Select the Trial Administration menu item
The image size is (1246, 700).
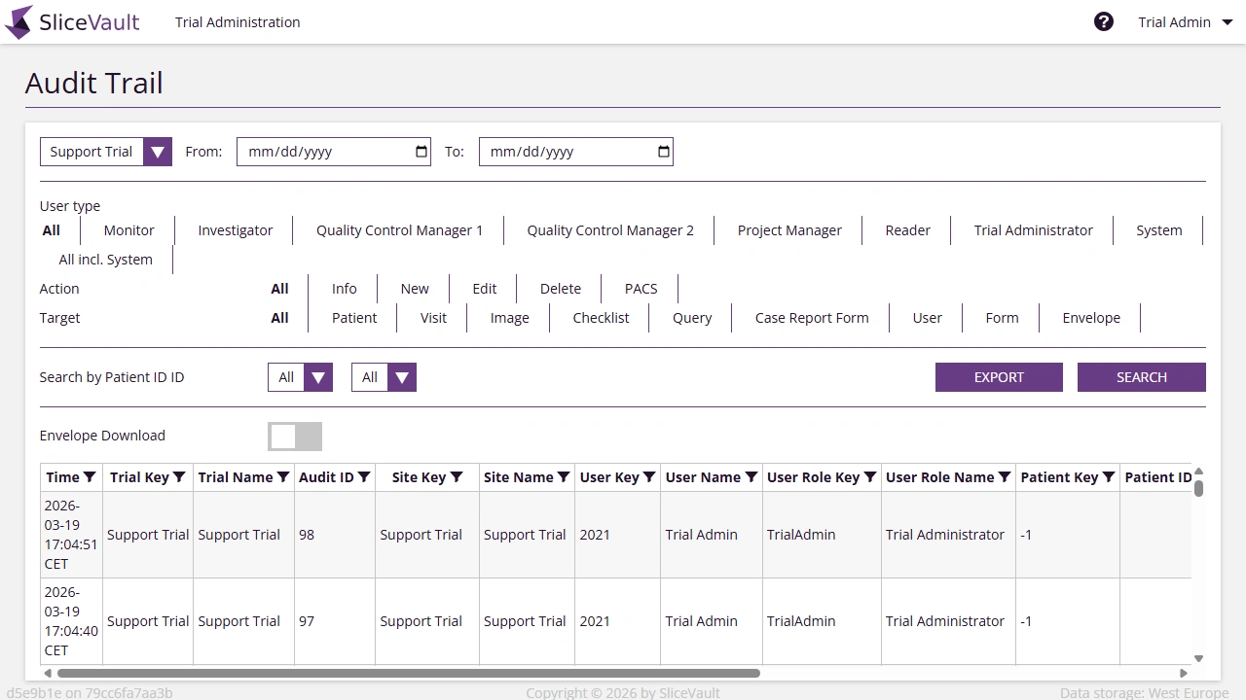237,21
